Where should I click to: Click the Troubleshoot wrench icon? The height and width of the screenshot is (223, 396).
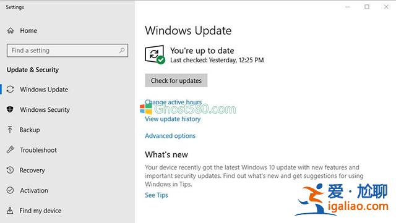coord(10,150)
